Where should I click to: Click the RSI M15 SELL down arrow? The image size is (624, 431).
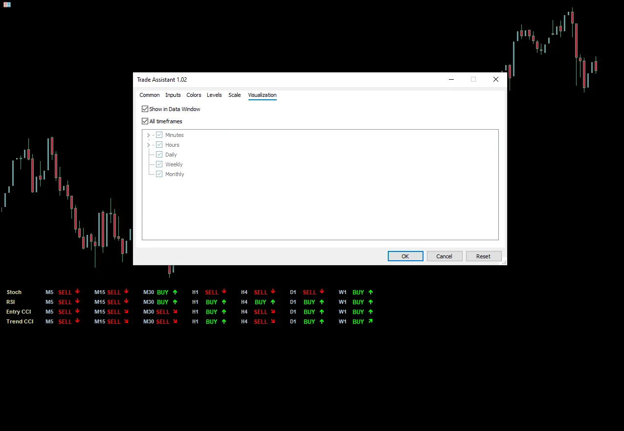click(126, 301)
